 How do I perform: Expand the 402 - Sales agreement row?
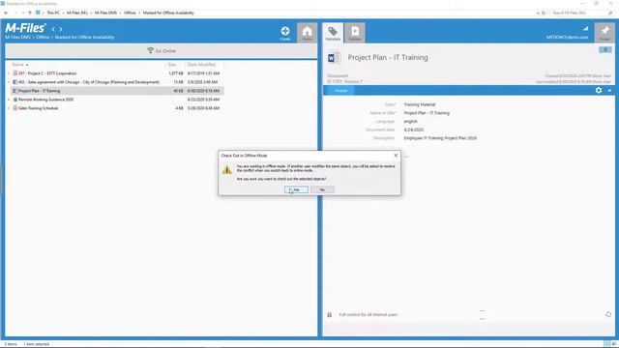coord(9,82)
